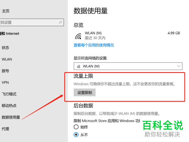Click the WLAN (M) overview name
189x142 pixels.
pyautogui.click(x=93, y=33)
